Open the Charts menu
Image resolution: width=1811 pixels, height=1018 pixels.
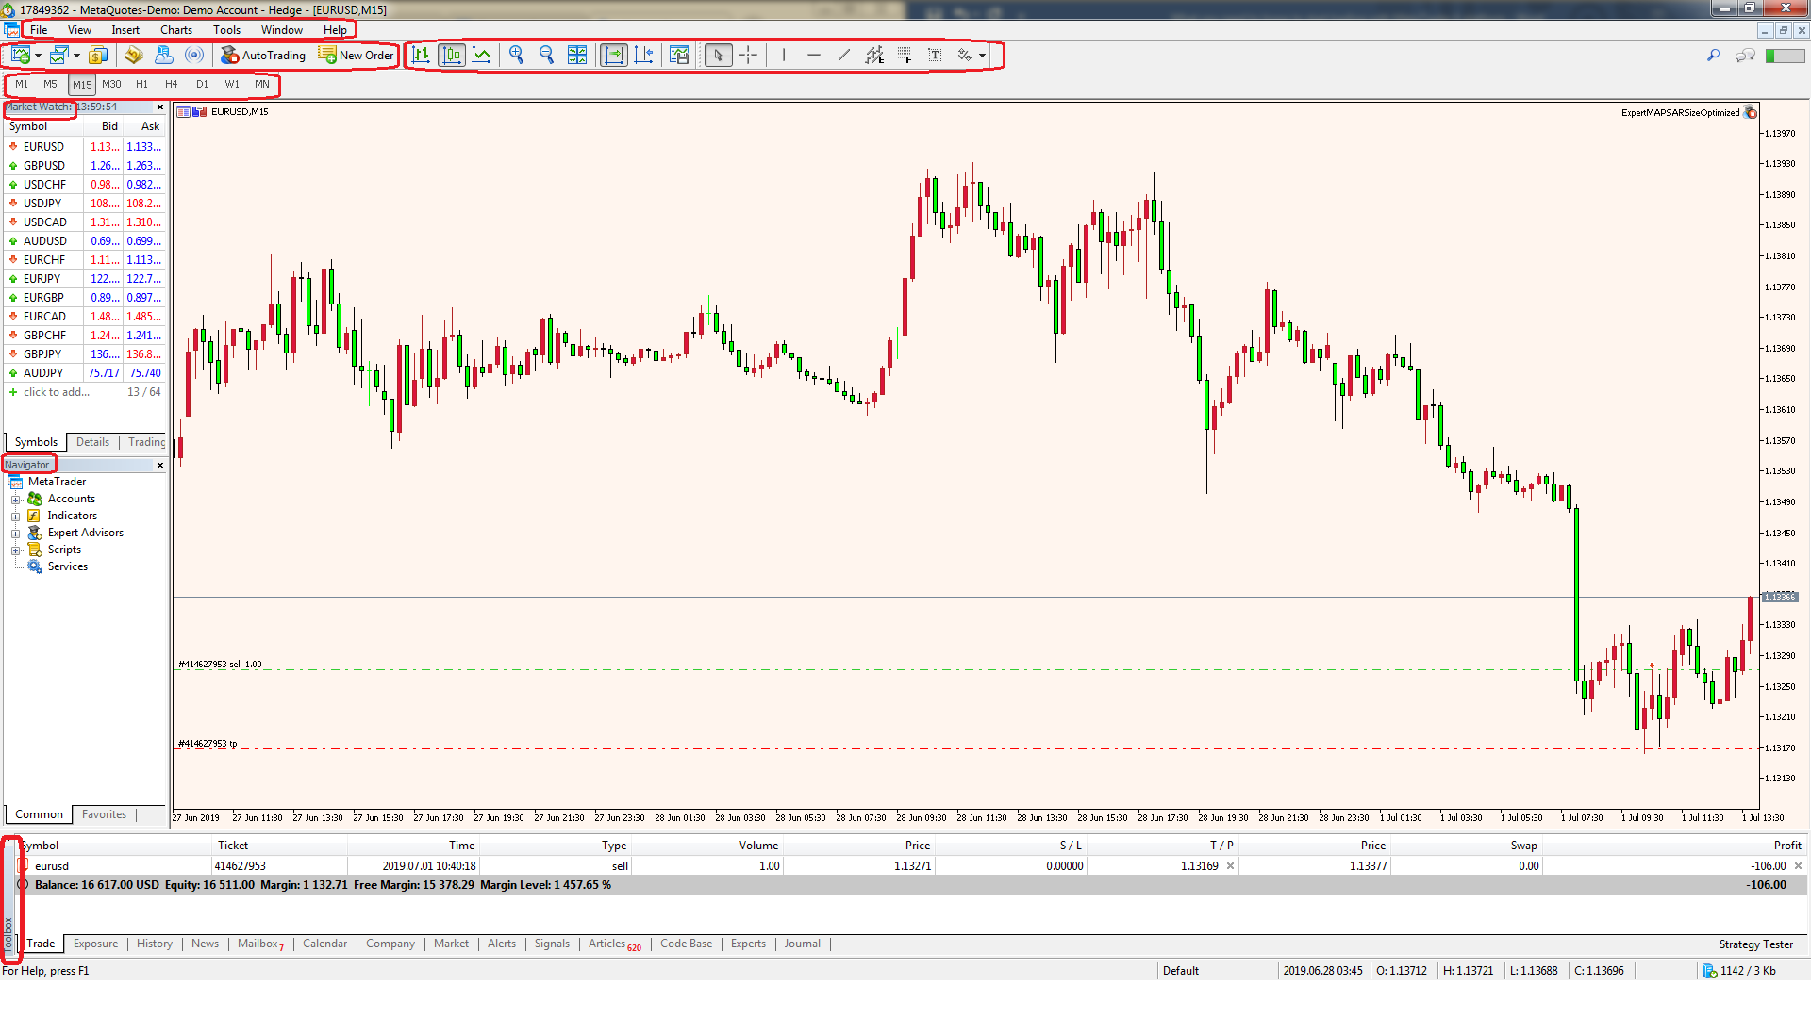(x=176, y=30)
